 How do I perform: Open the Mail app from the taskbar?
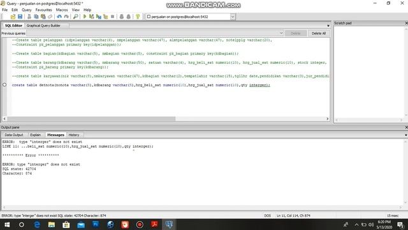[x=81, y=224]
